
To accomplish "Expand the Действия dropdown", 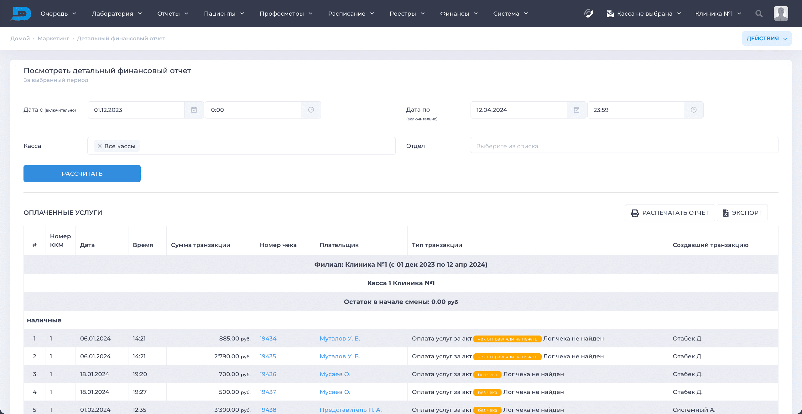I will pyautogui.click(x=766, y=38).
